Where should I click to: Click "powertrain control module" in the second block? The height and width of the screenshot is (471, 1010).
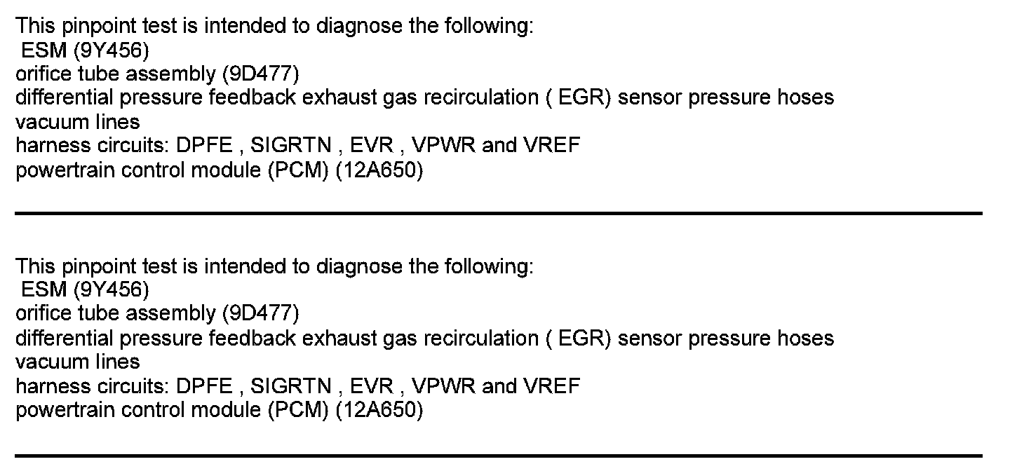point(138,410)
